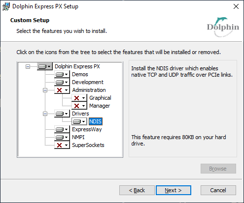Viewport: 244px width, 203px height.
Task: Select the ExpressWay feature label
Action: click(x=87, y=129)
